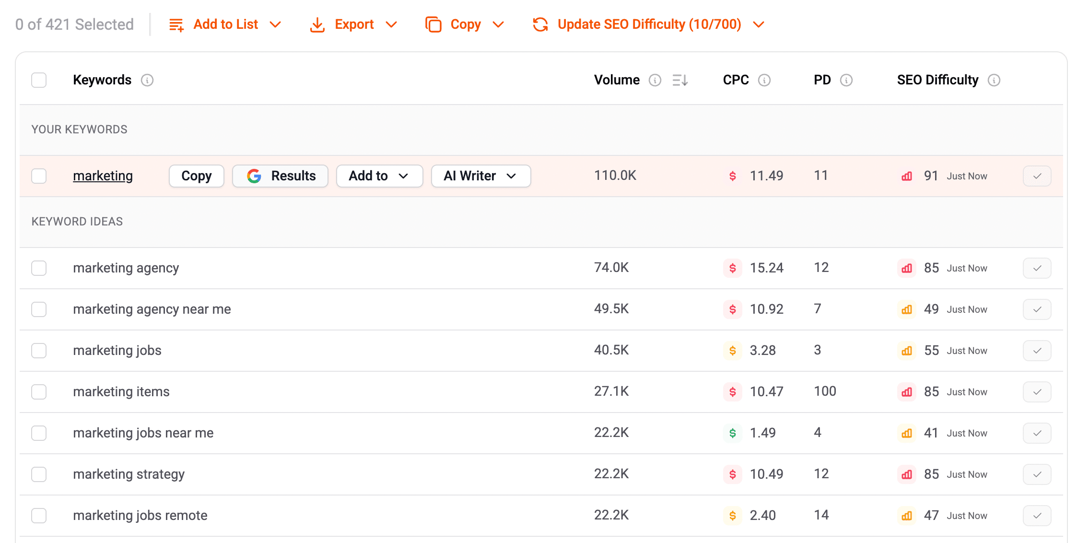
Task: Click the Update SEO Difficulty refresh icon
Action: 540,24
